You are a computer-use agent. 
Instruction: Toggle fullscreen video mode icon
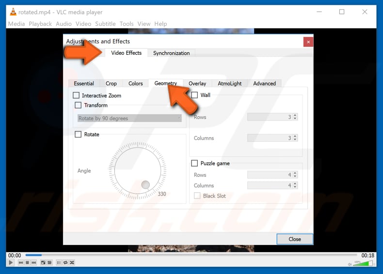point(43,262)
